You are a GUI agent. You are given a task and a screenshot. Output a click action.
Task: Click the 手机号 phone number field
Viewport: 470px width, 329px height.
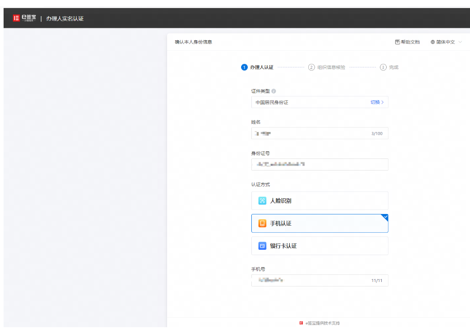click(320, 281)
